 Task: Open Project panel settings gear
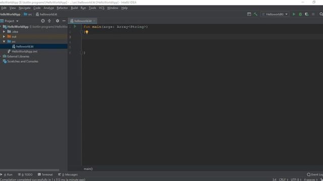click(58, 21)
